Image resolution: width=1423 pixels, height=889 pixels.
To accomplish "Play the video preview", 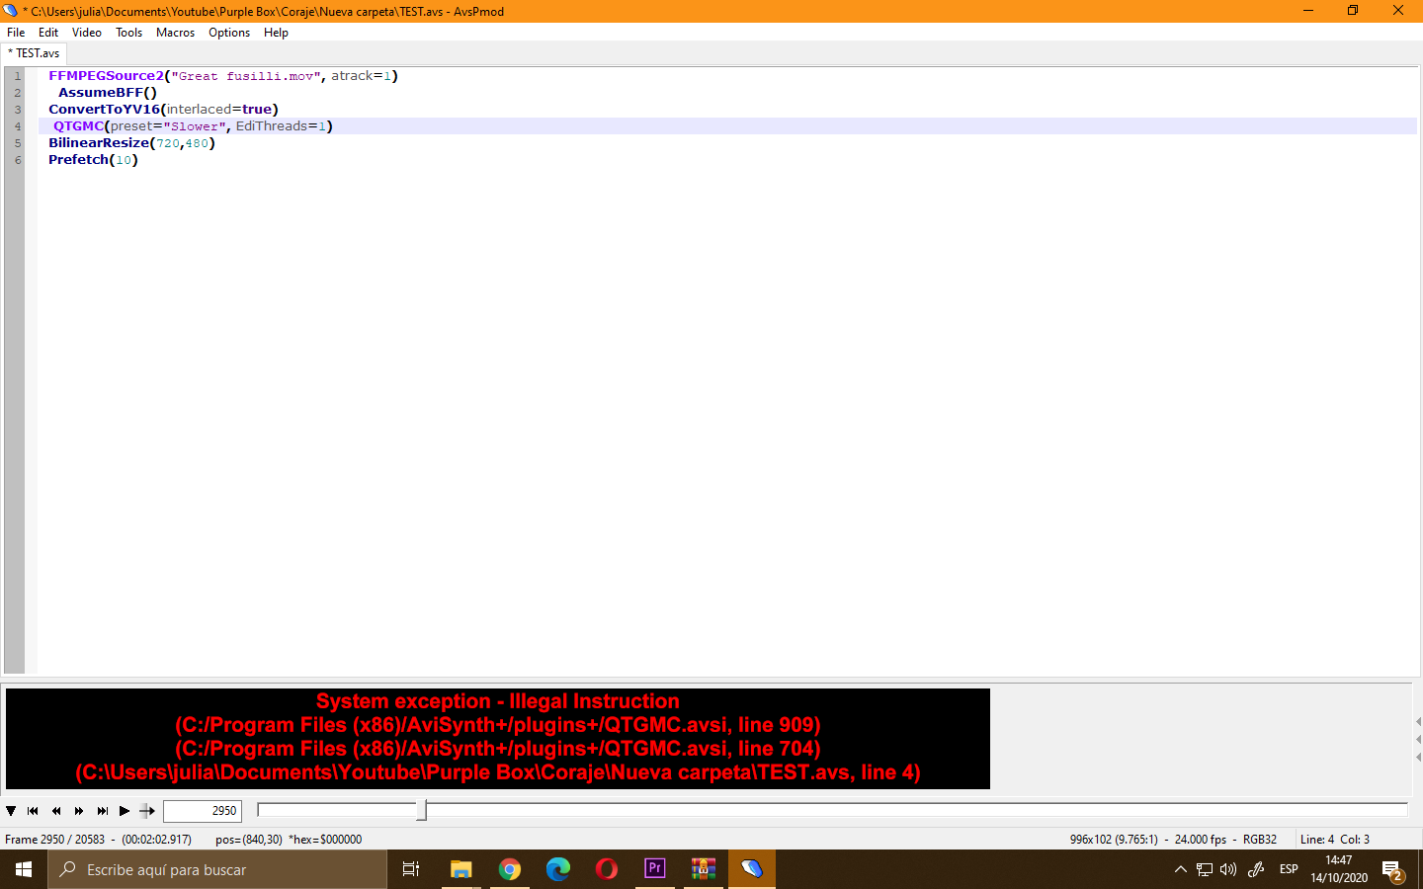I will coord(125,811).
